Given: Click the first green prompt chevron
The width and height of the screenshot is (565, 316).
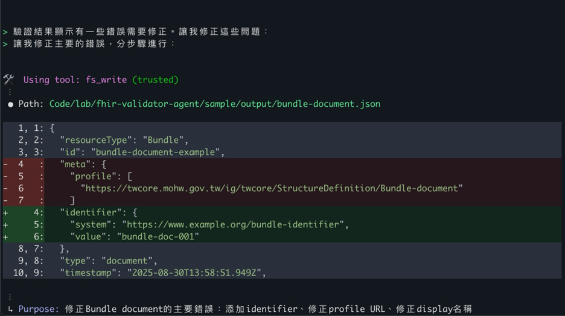Looking at the screenshot, I should tap(5, 31).
